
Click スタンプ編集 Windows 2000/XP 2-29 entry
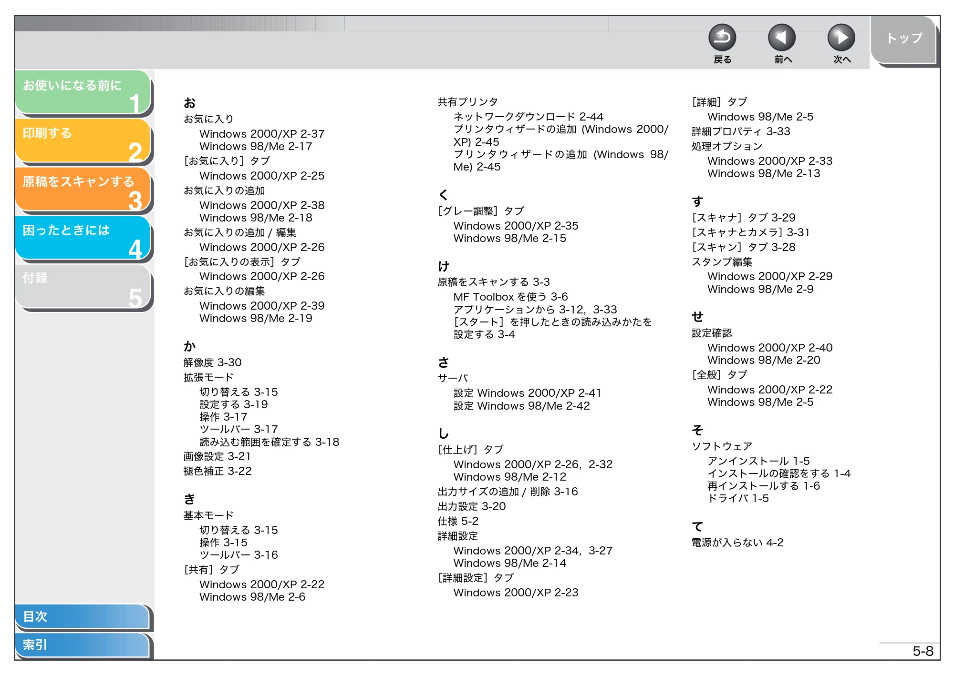770,276
